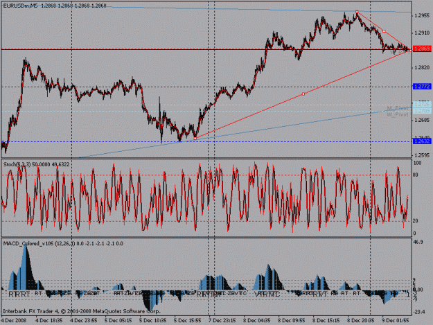The height and width of the screenshot is (325, 433).
Task: Click the EURUSDm,M5 chart title text
Action: pos(20,6)
